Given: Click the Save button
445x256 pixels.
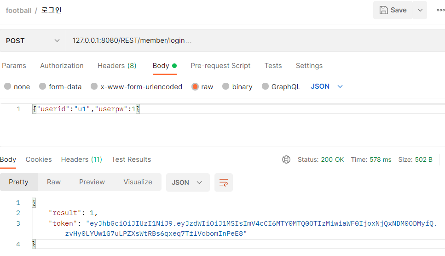Looking at the screenshot, I should pos(393,10).
